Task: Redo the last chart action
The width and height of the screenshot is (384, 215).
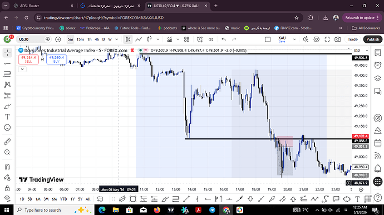Action: 234,39
